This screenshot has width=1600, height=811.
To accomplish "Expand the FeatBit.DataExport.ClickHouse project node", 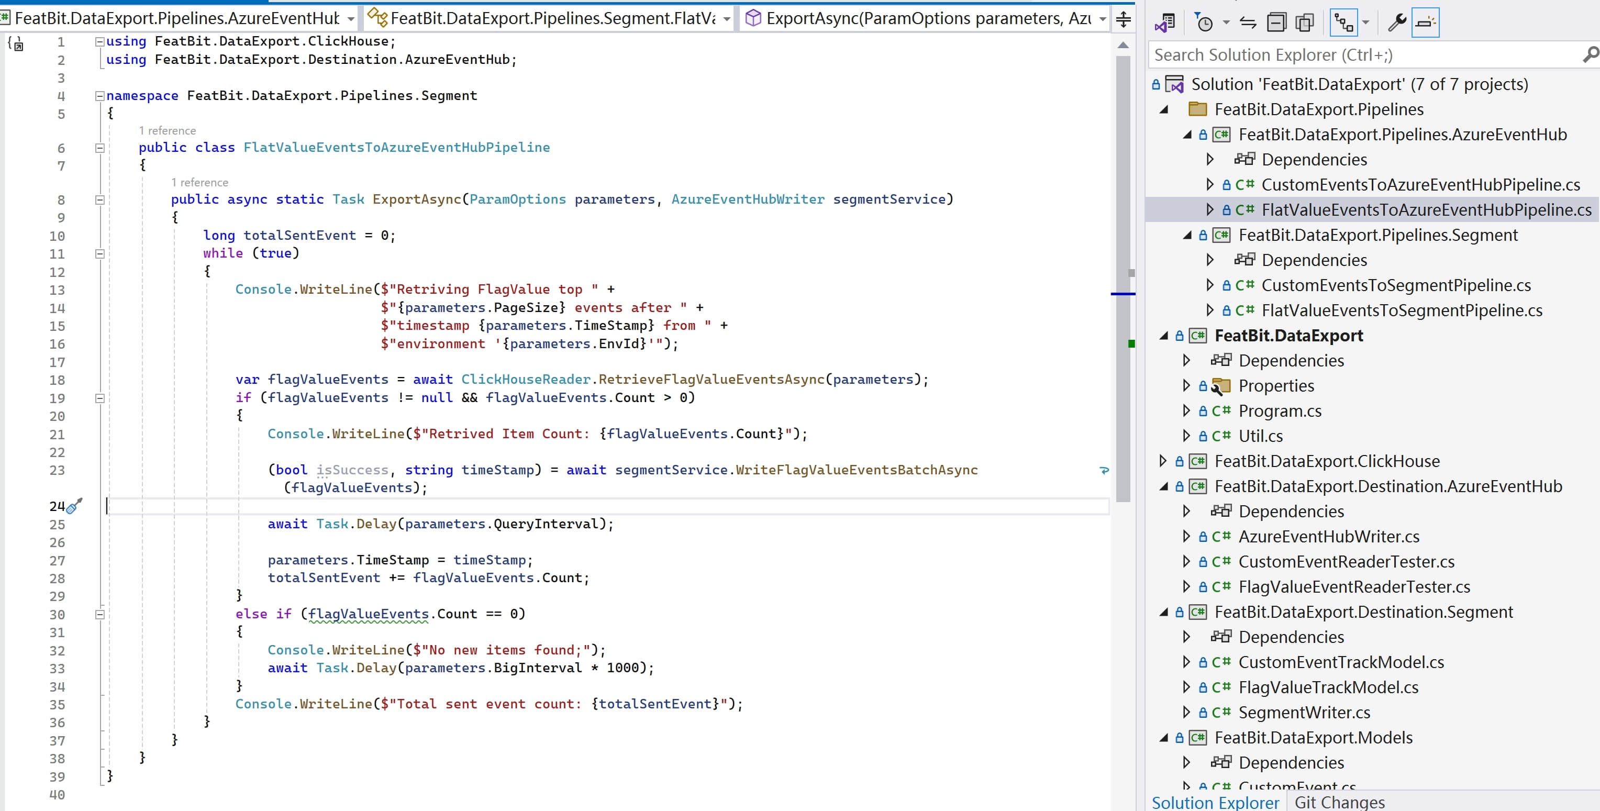I will (1163, 461).
